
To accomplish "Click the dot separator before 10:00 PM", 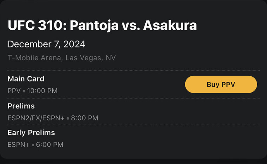I will 24,91.
